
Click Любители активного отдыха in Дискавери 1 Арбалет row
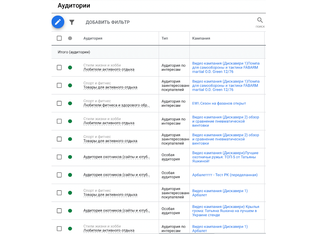tap(109, 231)
